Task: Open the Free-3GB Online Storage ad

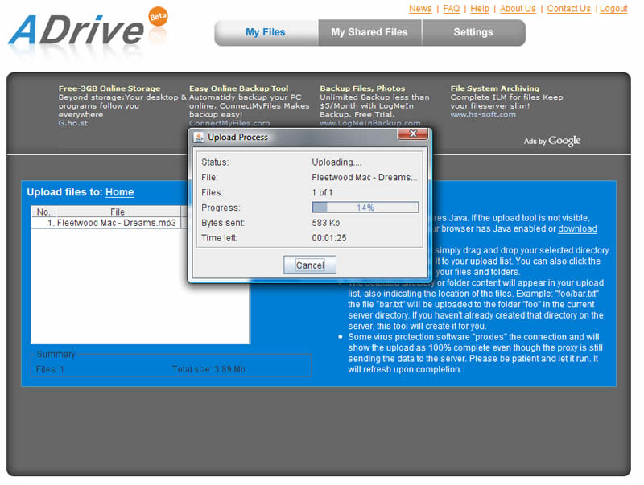Action: point(109,88)
